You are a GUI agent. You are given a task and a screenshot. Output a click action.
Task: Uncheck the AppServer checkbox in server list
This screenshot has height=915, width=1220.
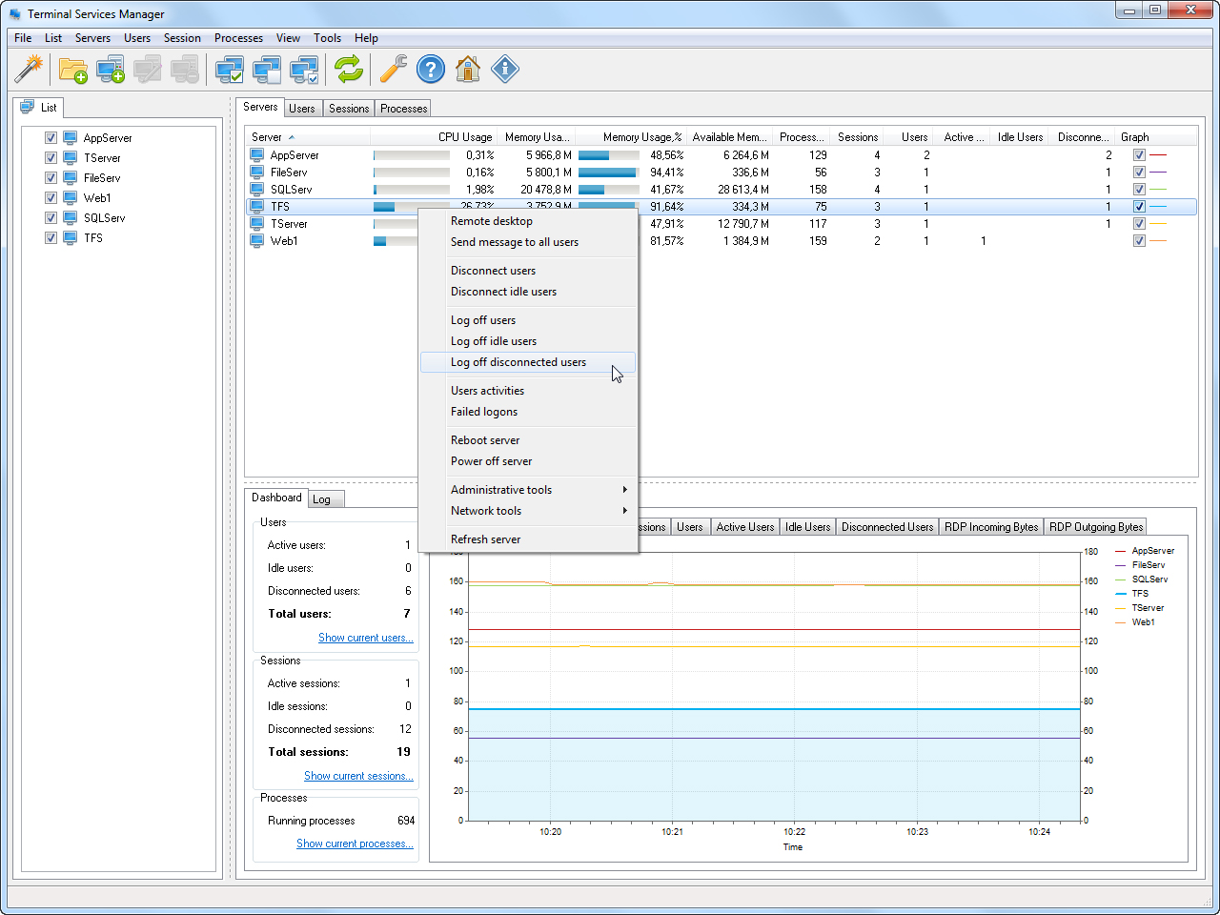click(x=51, y=138)
